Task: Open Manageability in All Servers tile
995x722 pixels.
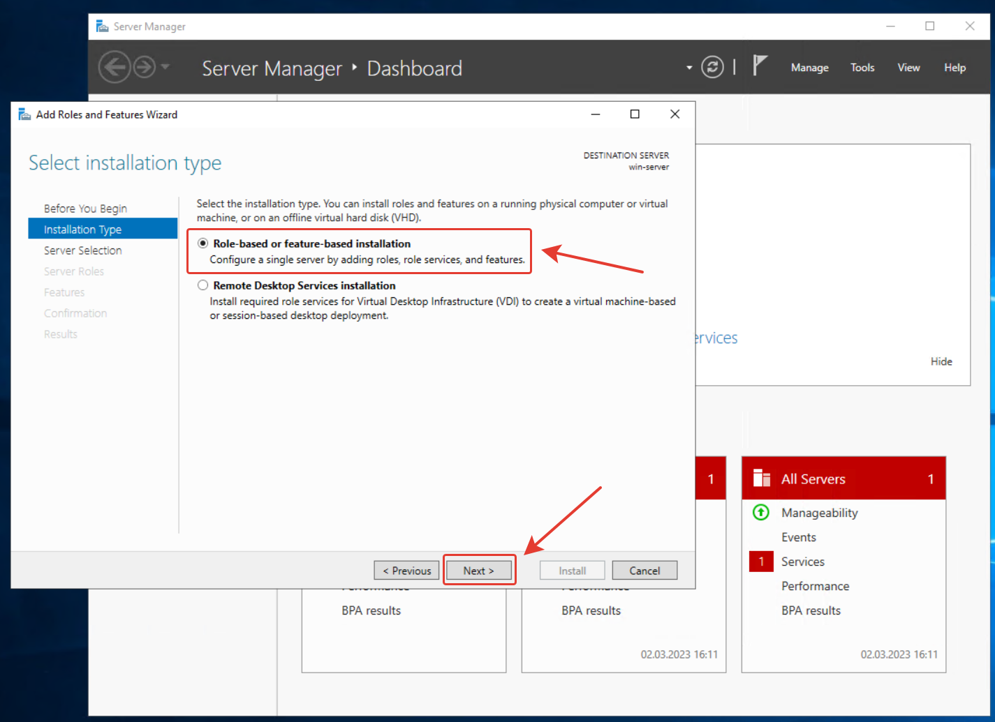Action: [x=820, y=513]
